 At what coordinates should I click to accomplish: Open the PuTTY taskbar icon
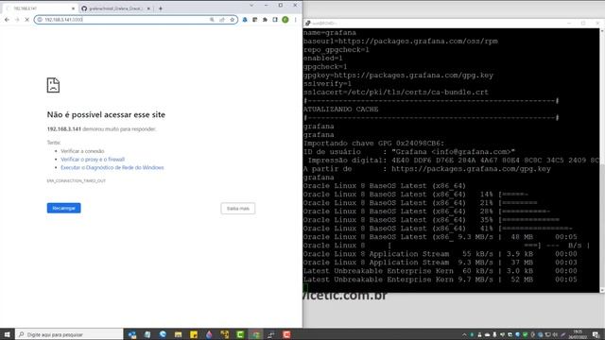coord(271,334)
